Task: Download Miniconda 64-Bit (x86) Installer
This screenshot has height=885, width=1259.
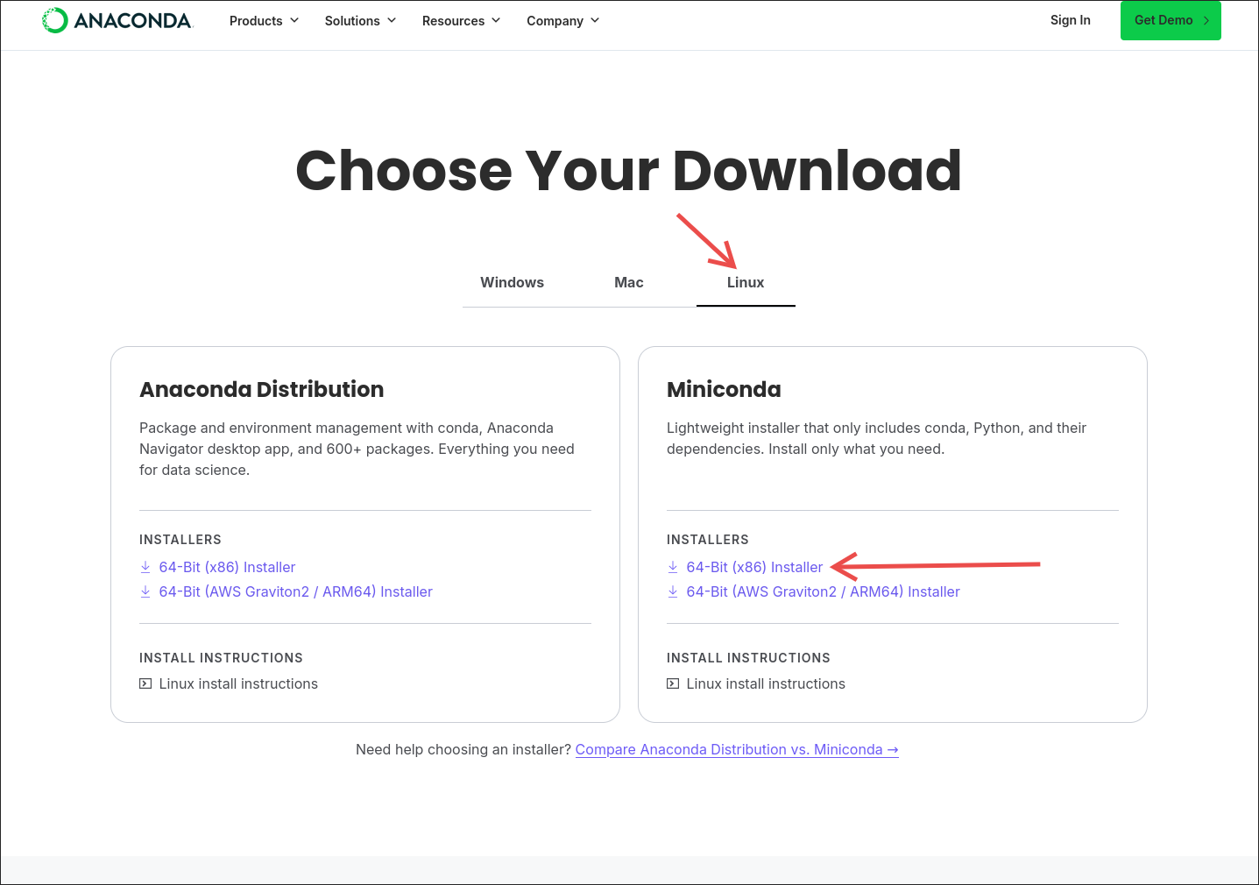Action: click(755, 567)
